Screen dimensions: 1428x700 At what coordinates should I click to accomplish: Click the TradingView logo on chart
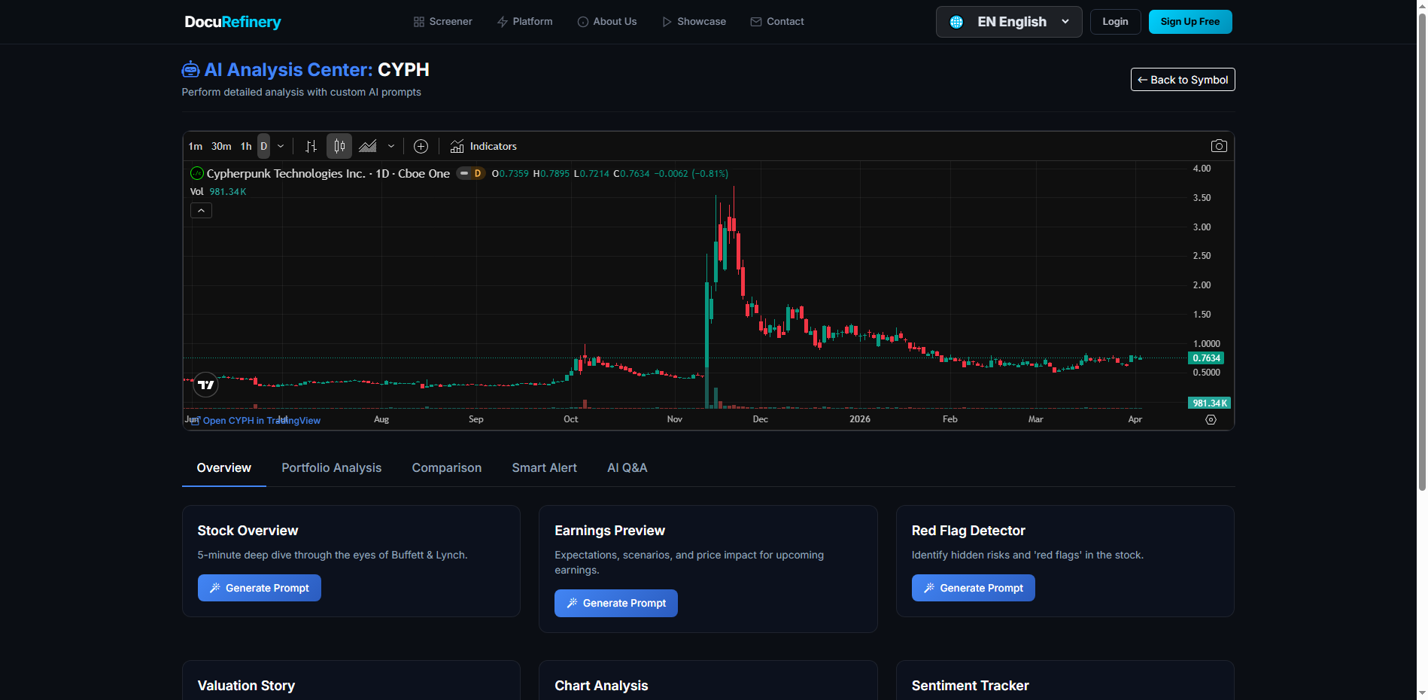coord(206,385)
